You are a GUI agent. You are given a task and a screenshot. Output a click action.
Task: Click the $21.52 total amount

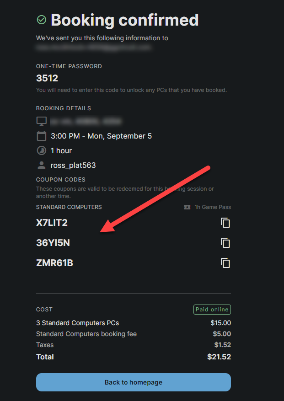click(219, 357)
